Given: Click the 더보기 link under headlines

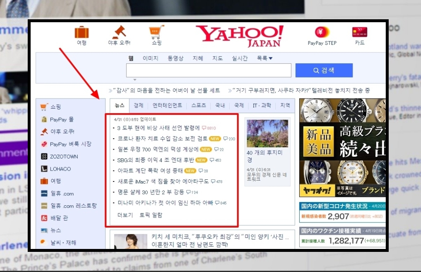Looking at the screenshot, I should (x=125, y=215).
